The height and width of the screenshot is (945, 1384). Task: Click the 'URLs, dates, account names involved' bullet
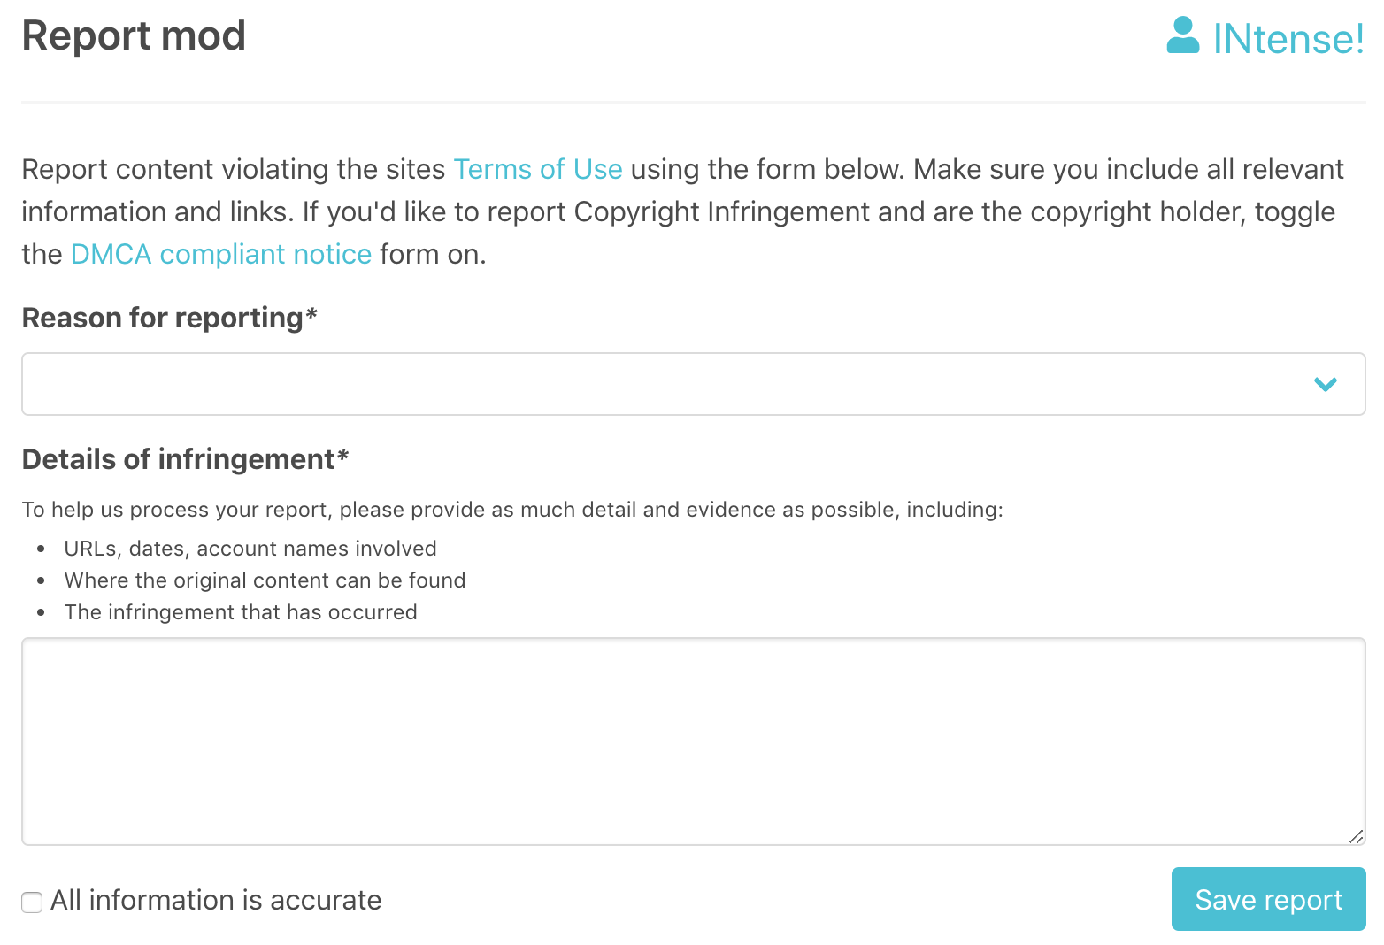click(250, 549)
